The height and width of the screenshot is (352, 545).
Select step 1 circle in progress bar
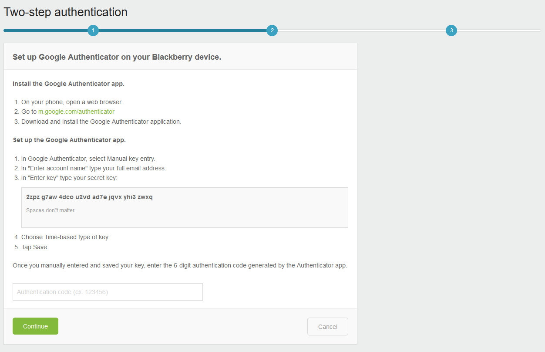[x=93, y=30]
